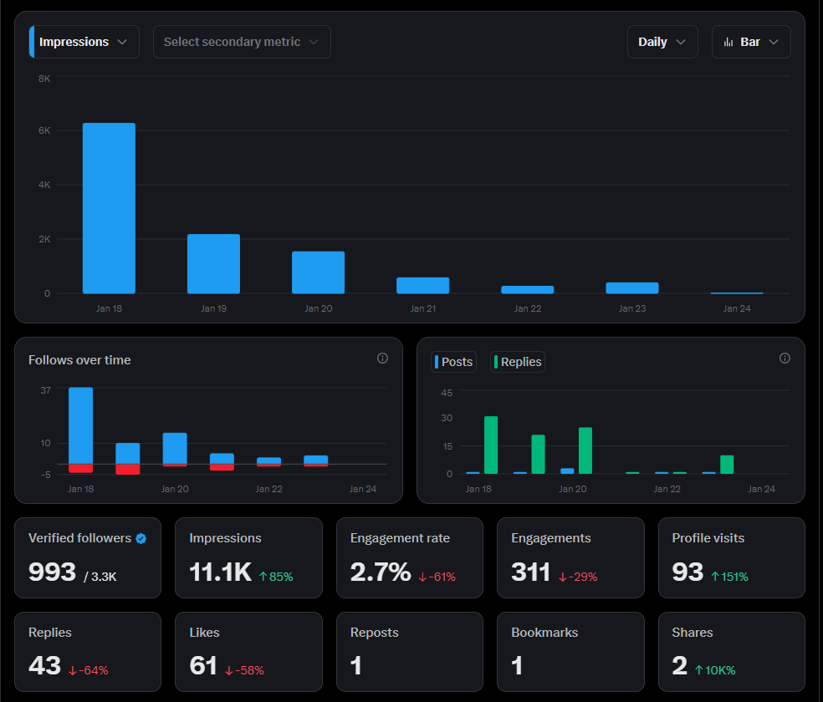Click the -64% replies change
The width and height of the screenshot is (823, 702).
[x=88, y=670]
